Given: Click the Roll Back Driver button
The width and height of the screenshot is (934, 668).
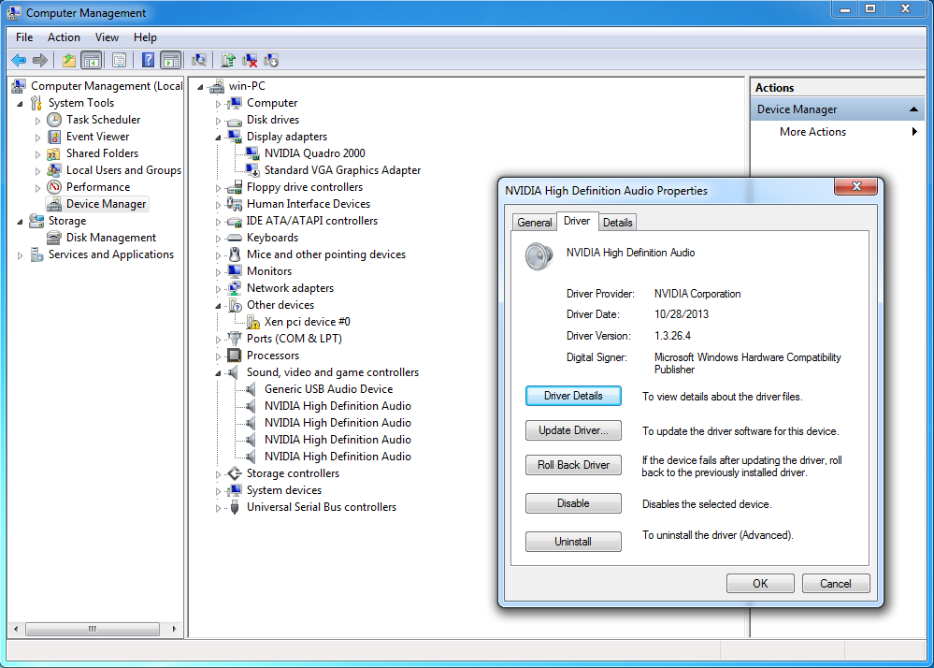Looking at the screenshot, I should point(573,465).
